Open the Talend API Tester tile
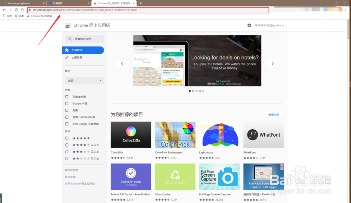 [131, 177]
